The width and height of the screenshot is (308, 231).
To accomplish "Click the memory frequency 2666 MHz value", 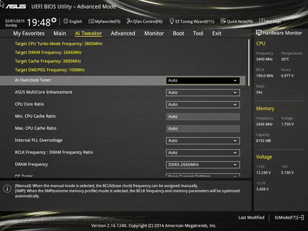I will tap(264, 124).
